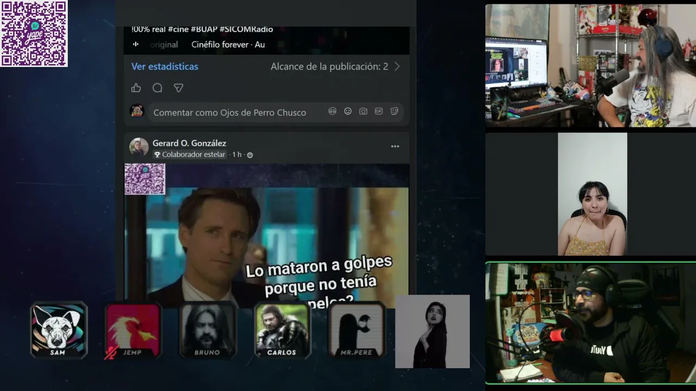The image size is (696, 391).
Task: Click the small QR code on Gerard's post image
Action: click(x=145, y=179)
